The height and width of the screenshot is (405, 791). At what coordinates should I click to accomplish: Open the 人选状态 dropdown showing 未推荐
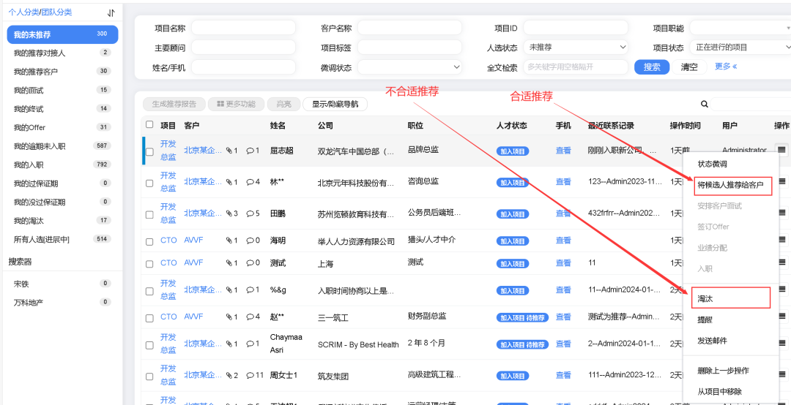tap(576, 48)
